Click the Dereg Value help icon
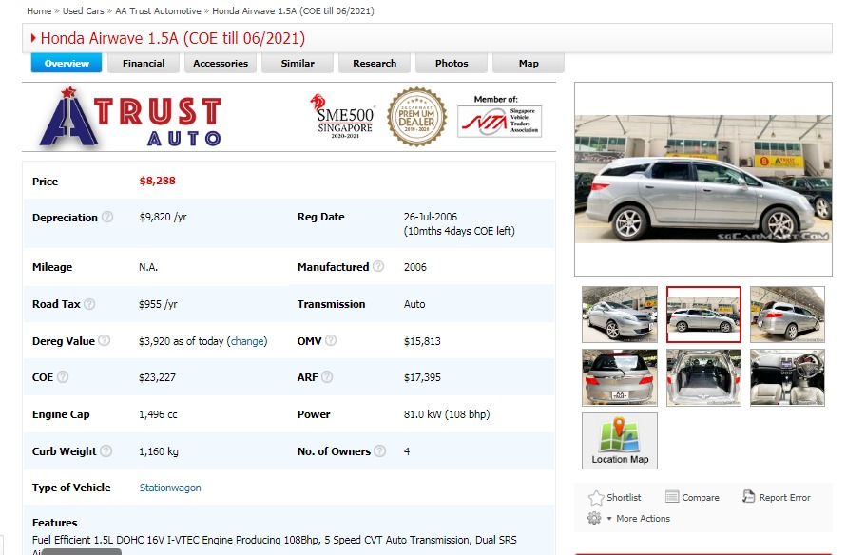The image size is (866, 555). [104, 341]
